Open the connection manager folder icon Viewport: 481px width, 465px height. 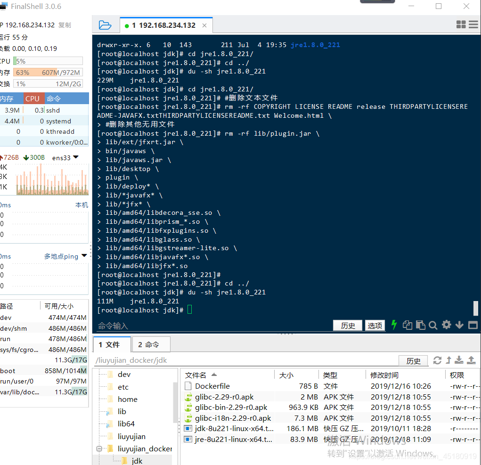105,25
